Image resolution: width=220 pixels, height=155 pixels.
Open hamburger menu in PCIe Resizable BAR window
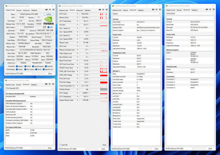pos(53,84)
